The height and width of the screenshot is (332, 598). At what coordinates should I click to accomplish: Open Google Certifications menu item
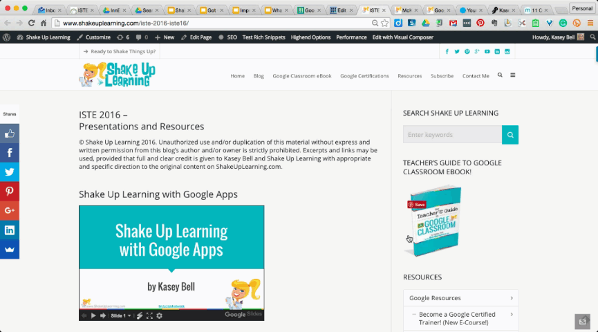pyautogui.click(x=364, y=76)
